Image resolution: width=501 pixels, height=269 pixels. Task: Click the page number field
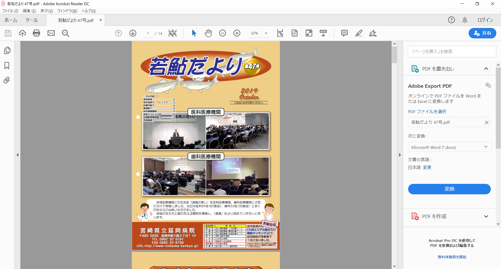pyautogui.click(x=148, y=33)
